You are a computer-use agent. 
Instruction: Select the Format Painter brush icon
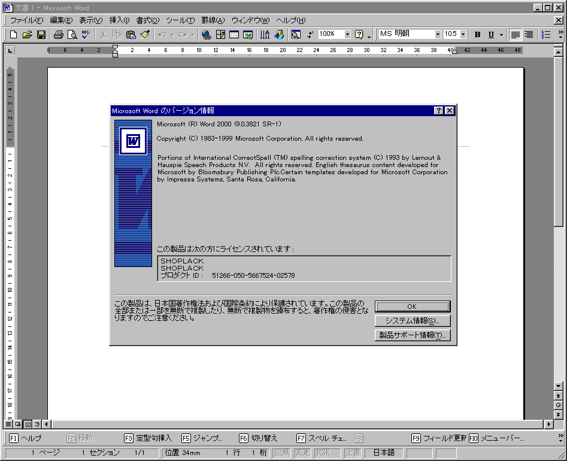(145, 34)
